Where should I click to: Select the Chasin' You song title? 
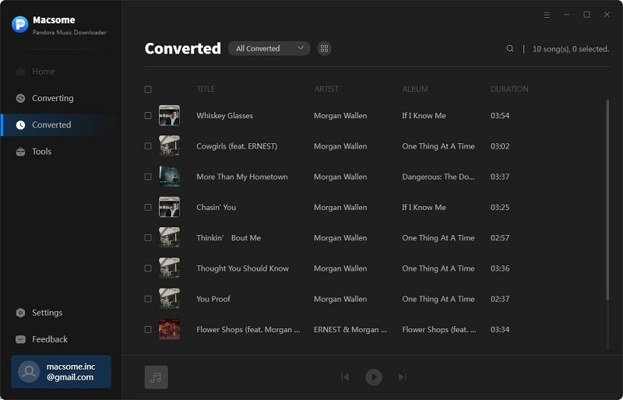click(216, 207)
